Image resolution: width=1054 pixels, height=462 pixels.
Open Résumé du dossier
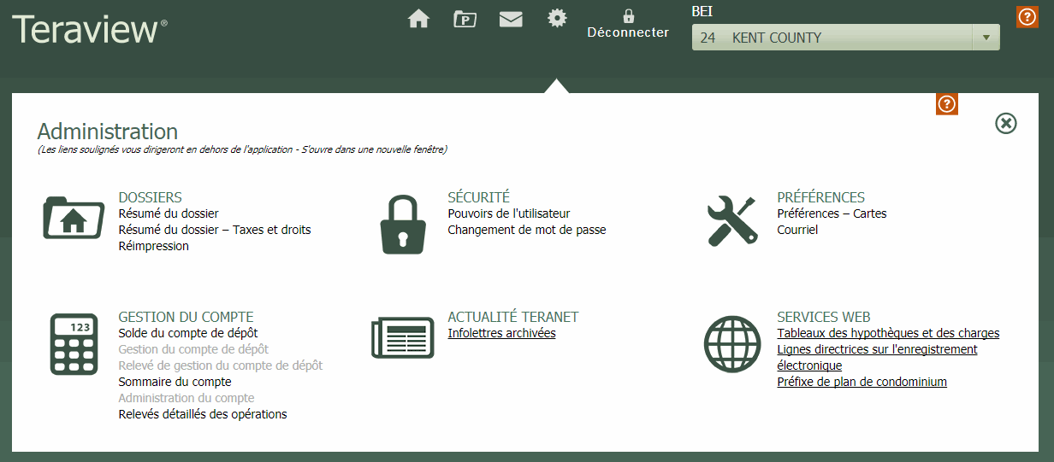(169, 213)
